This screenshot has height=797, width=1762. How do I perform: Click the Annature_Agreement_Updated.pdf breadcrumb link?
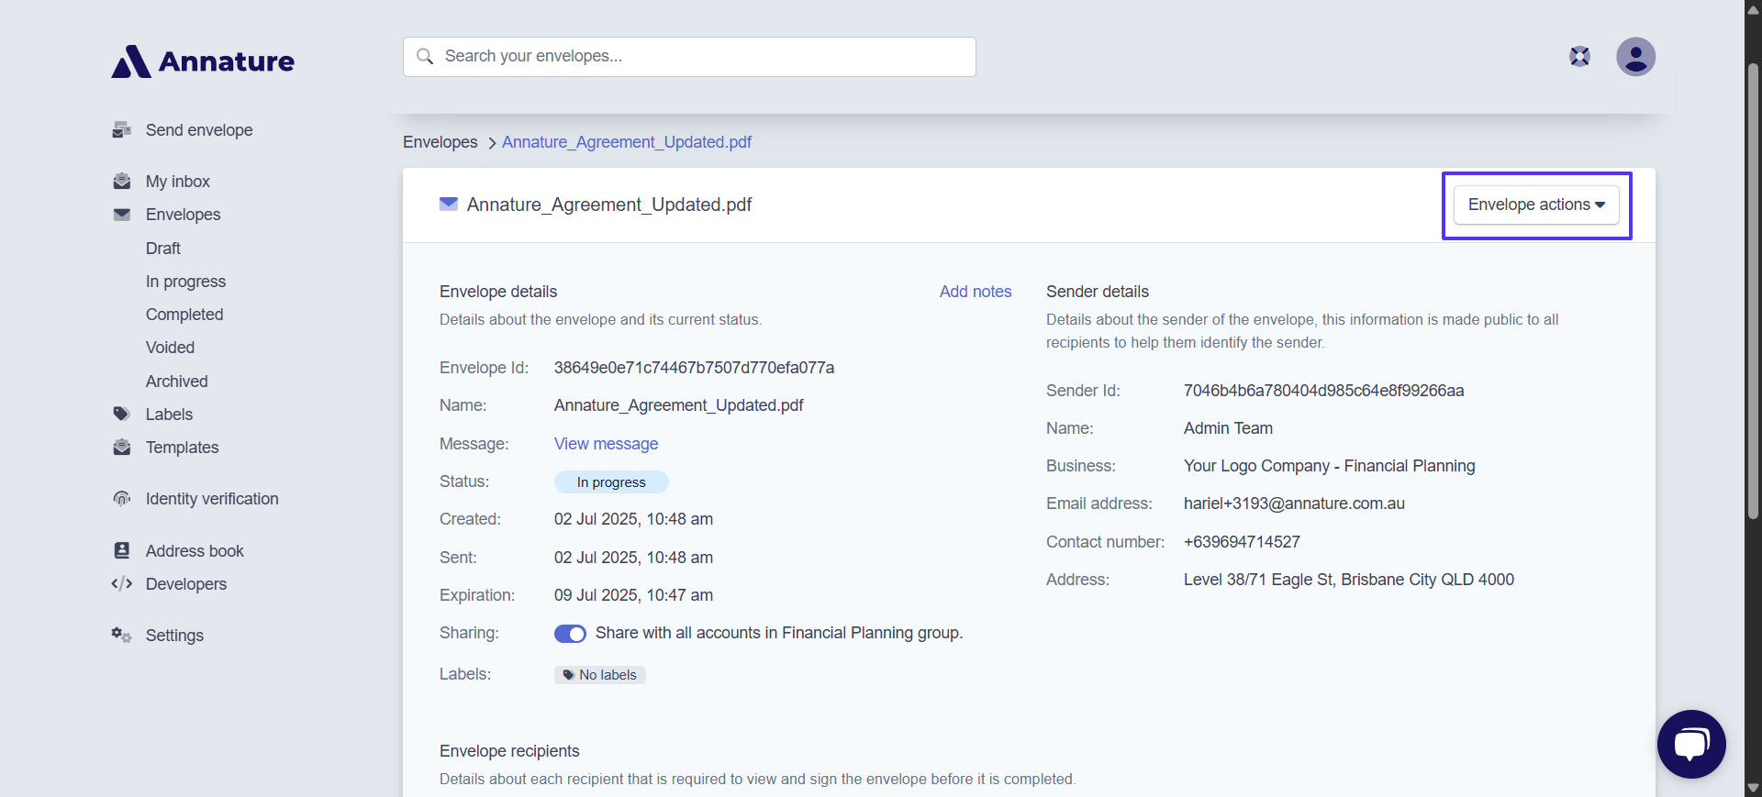click(627, 142)
